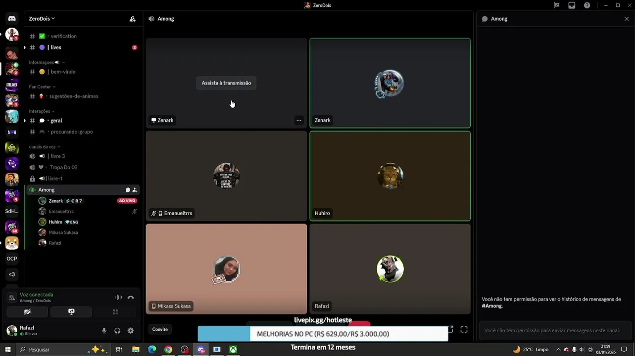Pop out the call window icon
The height and width of the screenshot is (356, 635).
click(x=451, y=329)
